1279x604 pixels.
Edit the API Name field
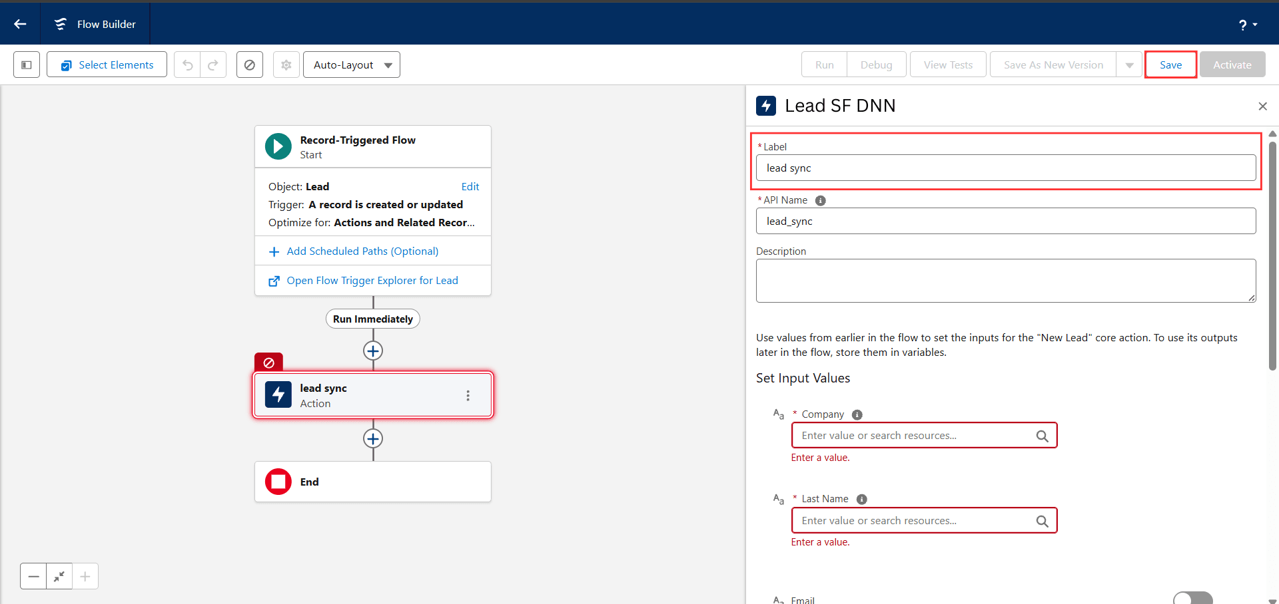[1006, 221]
